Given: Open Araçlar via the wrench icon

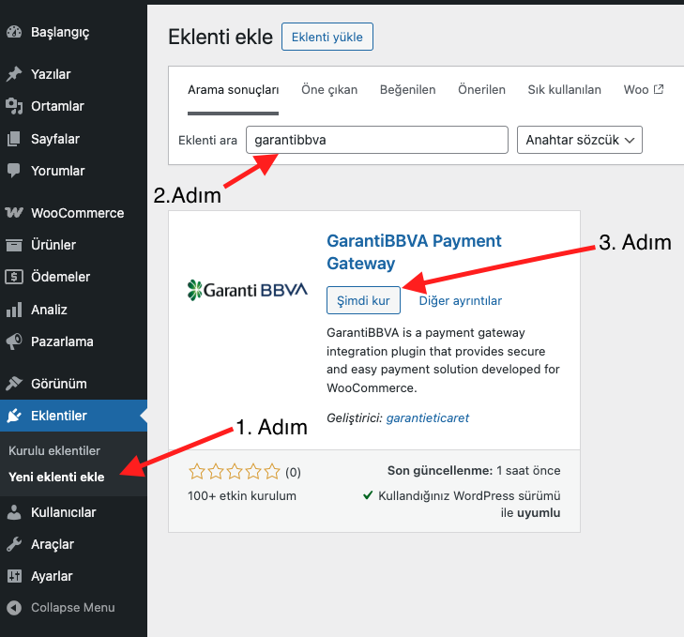Looking at the screenshot, I should click(14, 544).
